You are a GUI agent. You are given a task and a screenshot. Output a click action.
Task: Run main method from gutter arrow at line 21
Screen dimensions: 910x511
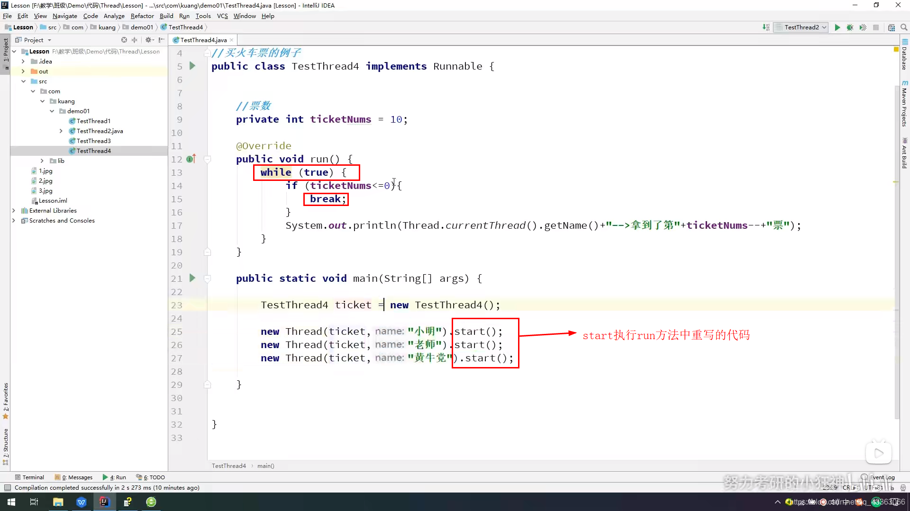point(192,278)
